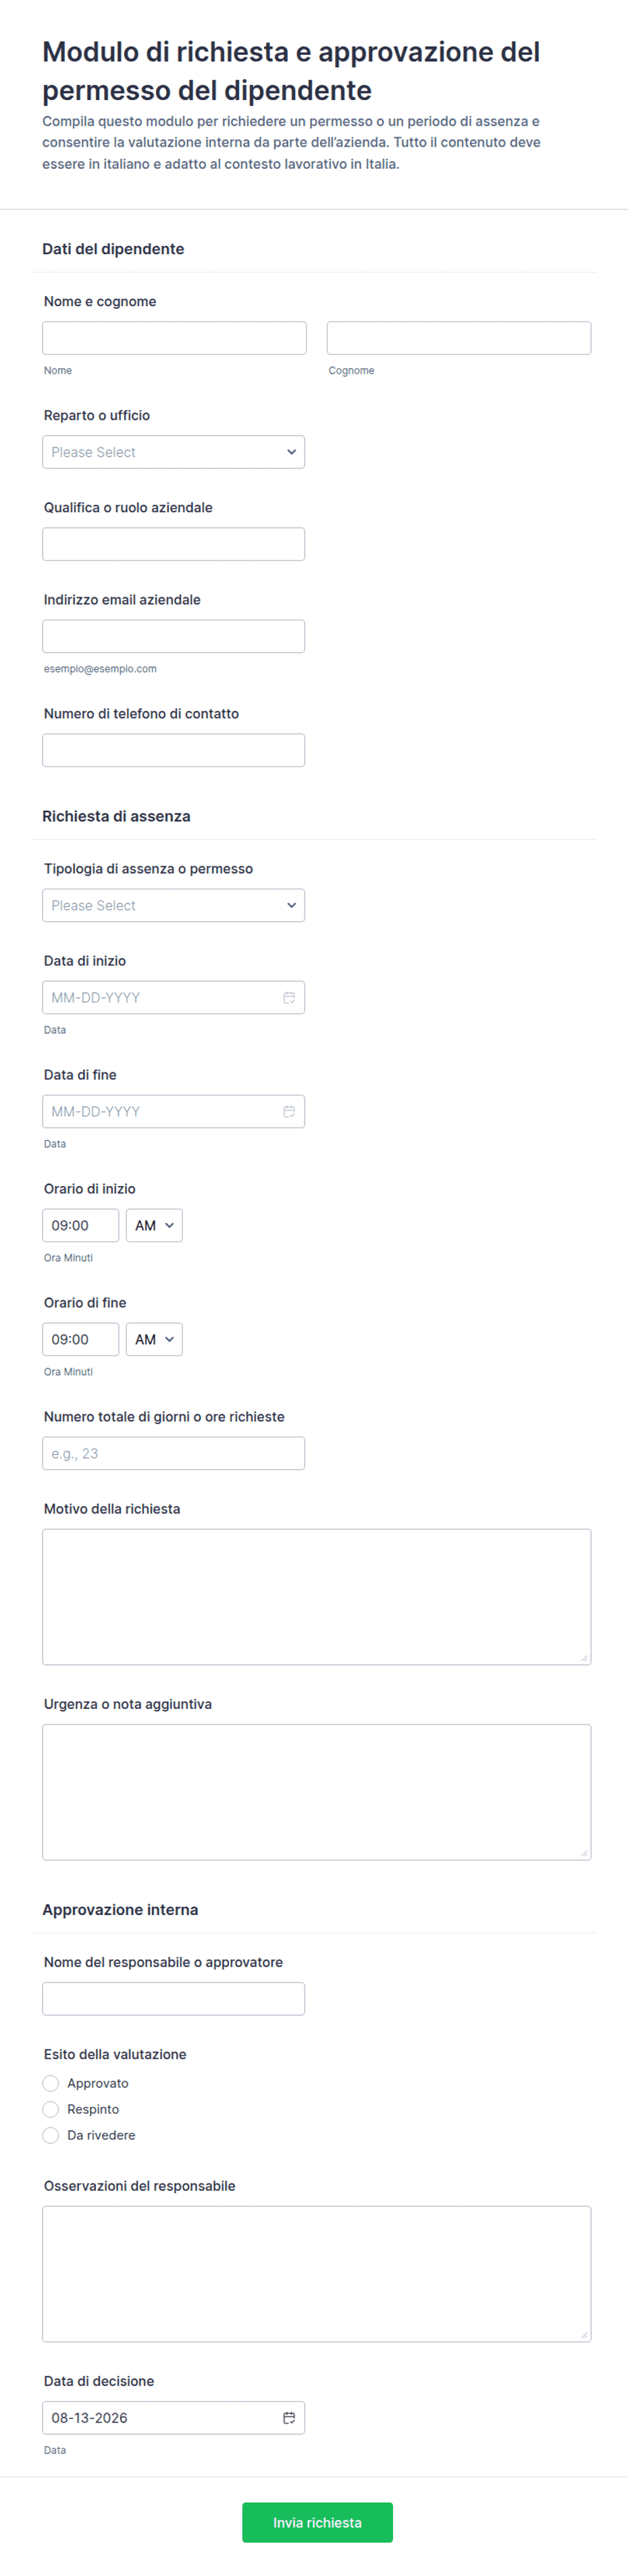Open AM/PM selector for Orario di inizio
The image size is (628, 2576).
pos(154,1225)
